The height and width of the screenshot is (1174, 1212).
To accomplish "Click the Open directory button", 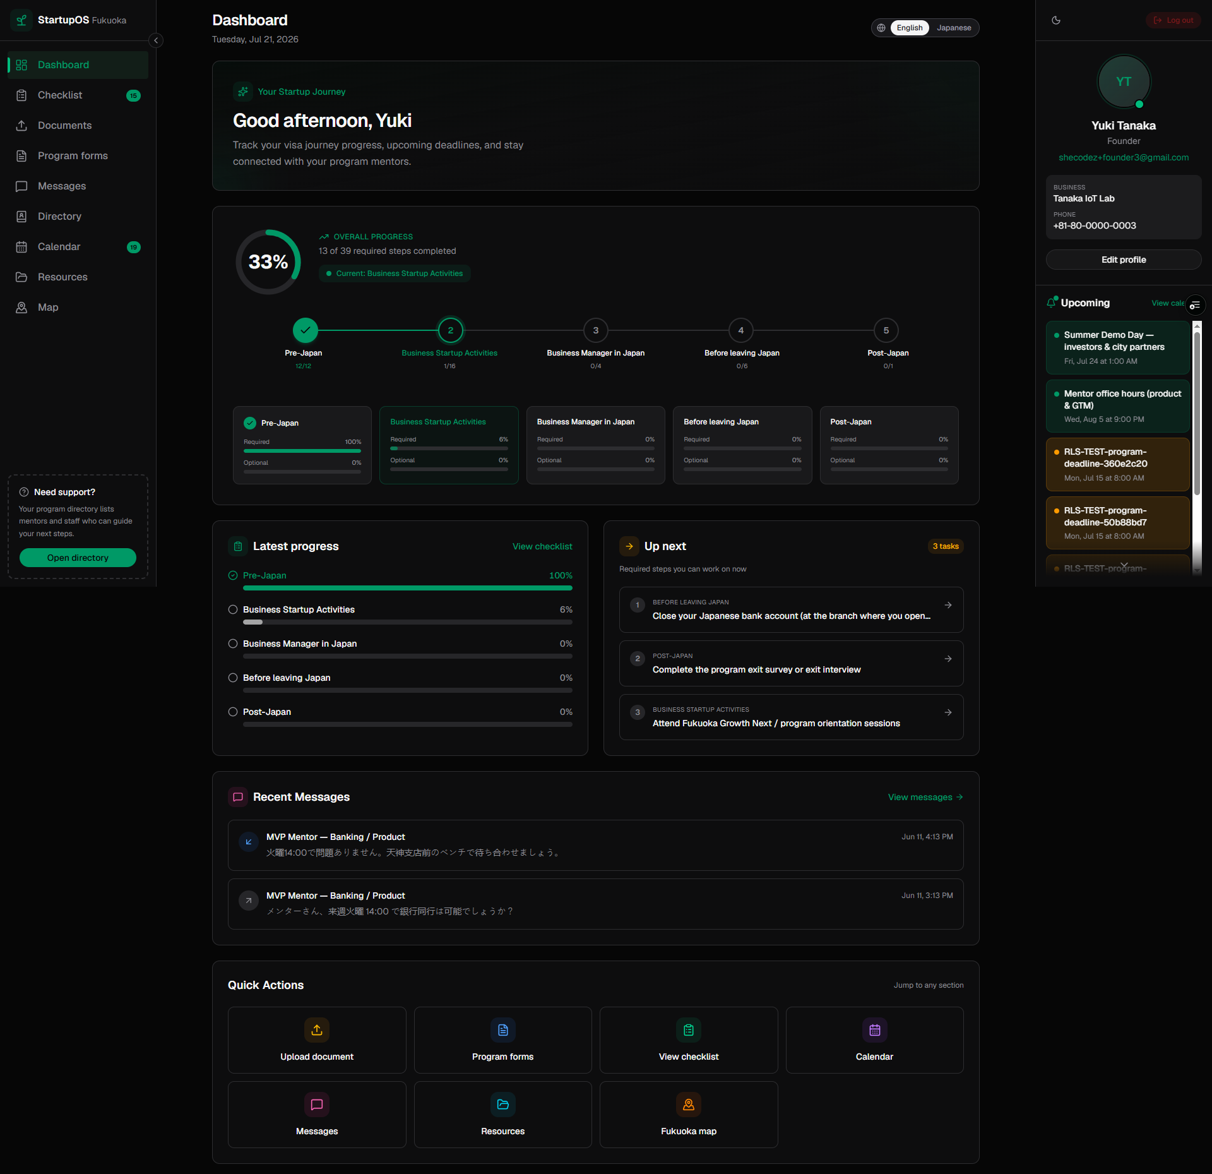I will [x=78, y=558].
